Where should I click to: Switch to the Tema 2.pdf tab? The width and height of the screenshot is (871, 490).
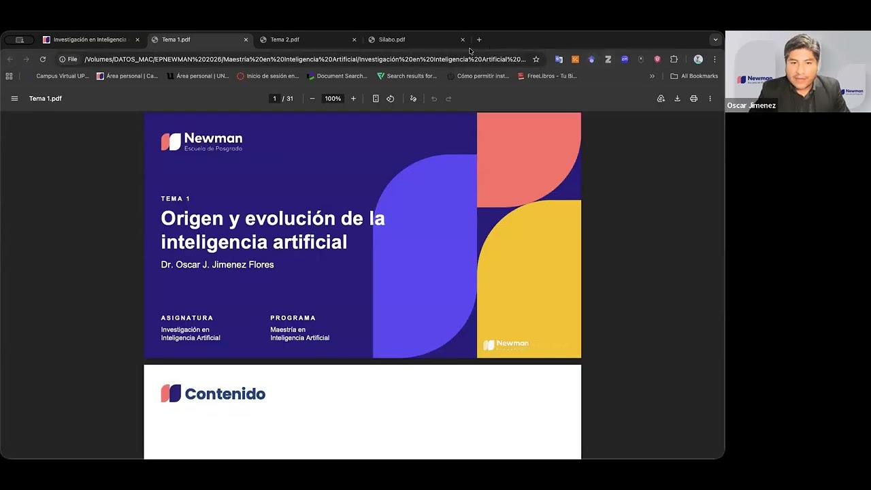308,39
